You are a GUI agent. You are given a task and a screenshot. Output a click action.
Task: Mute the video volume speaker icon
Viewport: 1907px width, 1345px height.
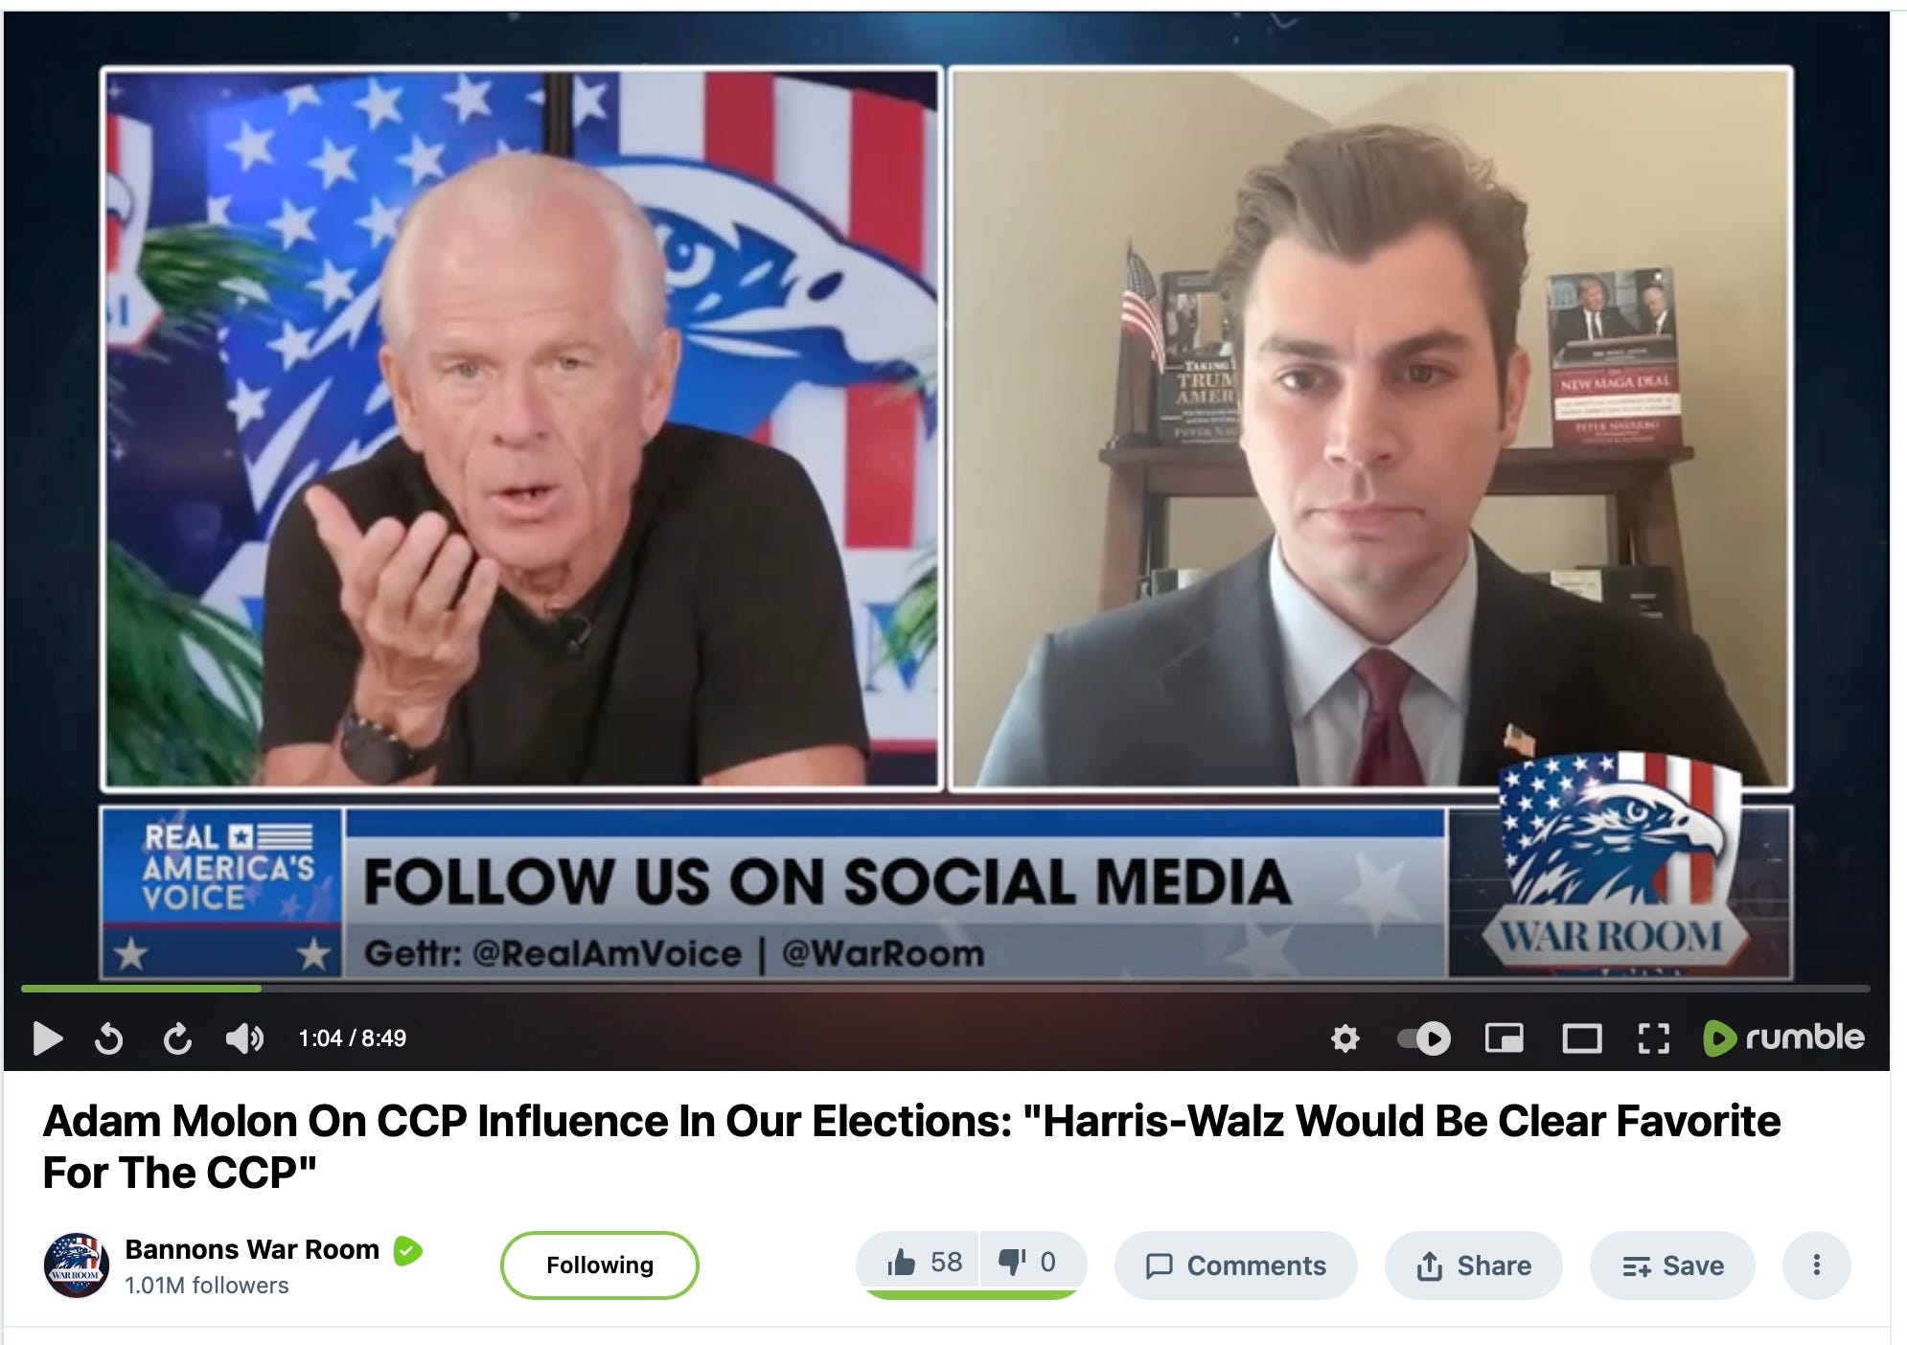point(244,1038)
